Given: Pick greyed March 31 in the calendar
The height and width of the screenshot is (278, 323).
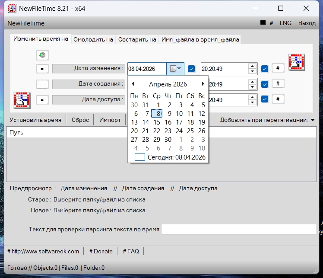Looking at the screenshot, I should [146, 105].
